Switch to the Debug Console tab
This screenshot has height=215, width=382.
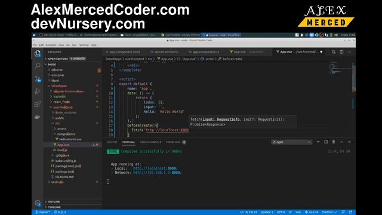[150, 142]
